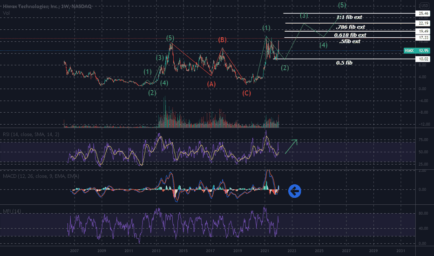
Task: Select the MACD (12, 26, close, 9, EMA, EMA) legend
Action: (41, 176)
